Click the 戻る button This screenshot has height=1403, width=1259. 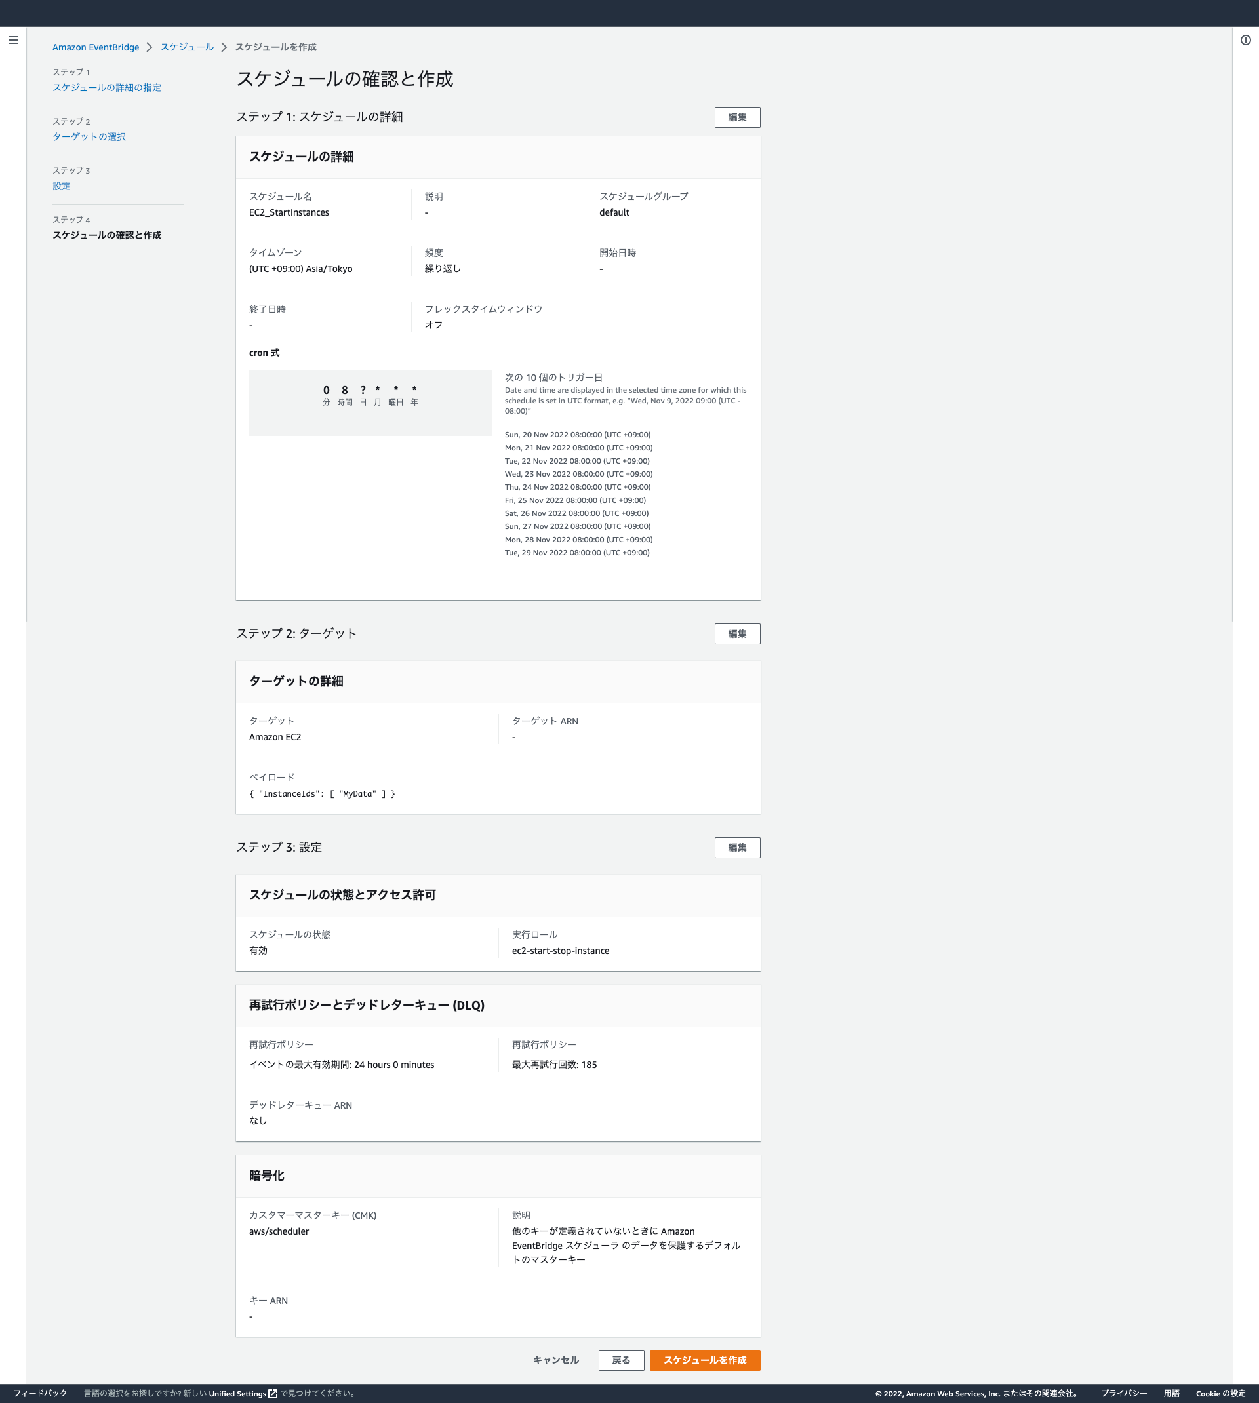pyautogui.click(x=620, y=1360)
